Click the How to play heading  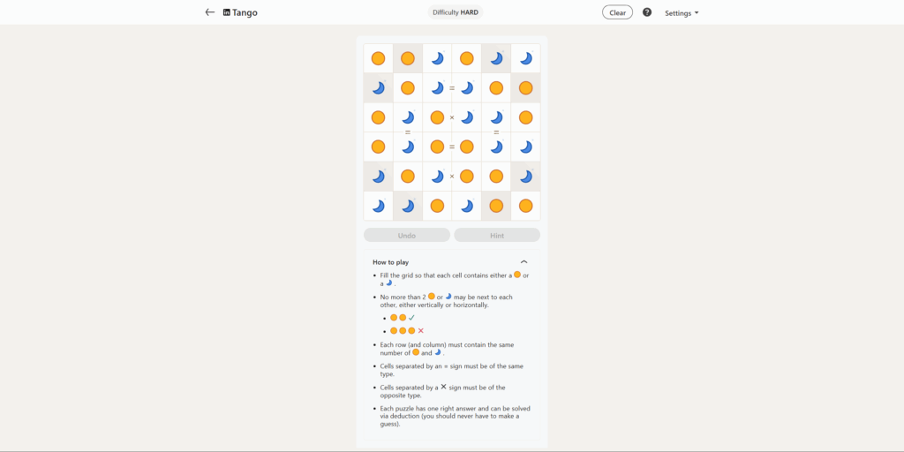point(390,262)
